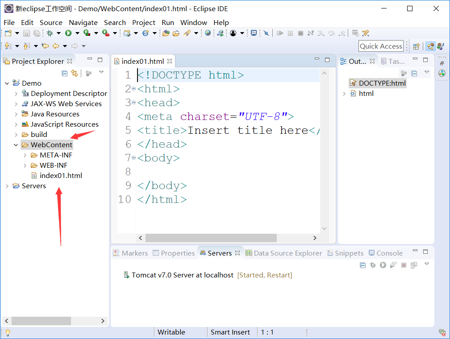This screenshot has width=450, height=339.
Task: Click the Step Filters toolbar icon
Action: [365, 33]
